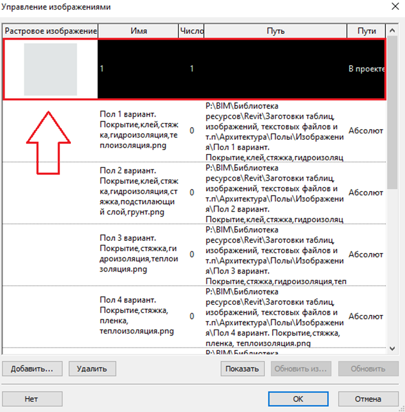Click Абсолют in the Пол 3 row

(366, 254)
